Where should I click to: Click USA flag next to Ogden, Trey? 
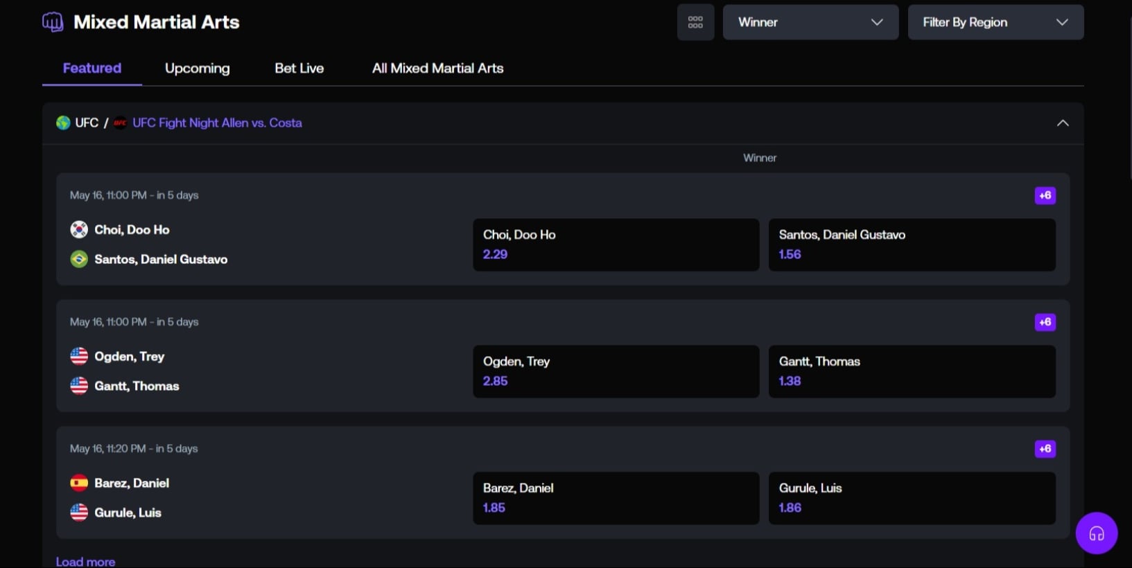[79, 356]
